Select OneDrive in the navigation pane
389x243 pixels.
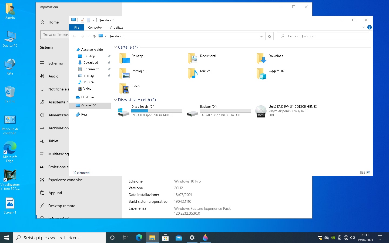pos(88,97)
